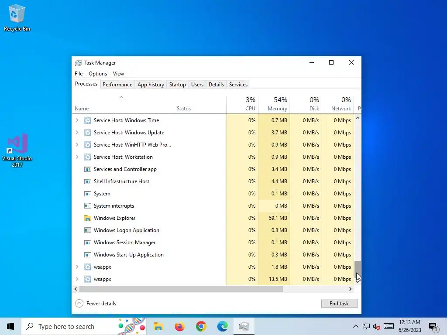
Task: Open the notification center icon
Action: [433, 326]
